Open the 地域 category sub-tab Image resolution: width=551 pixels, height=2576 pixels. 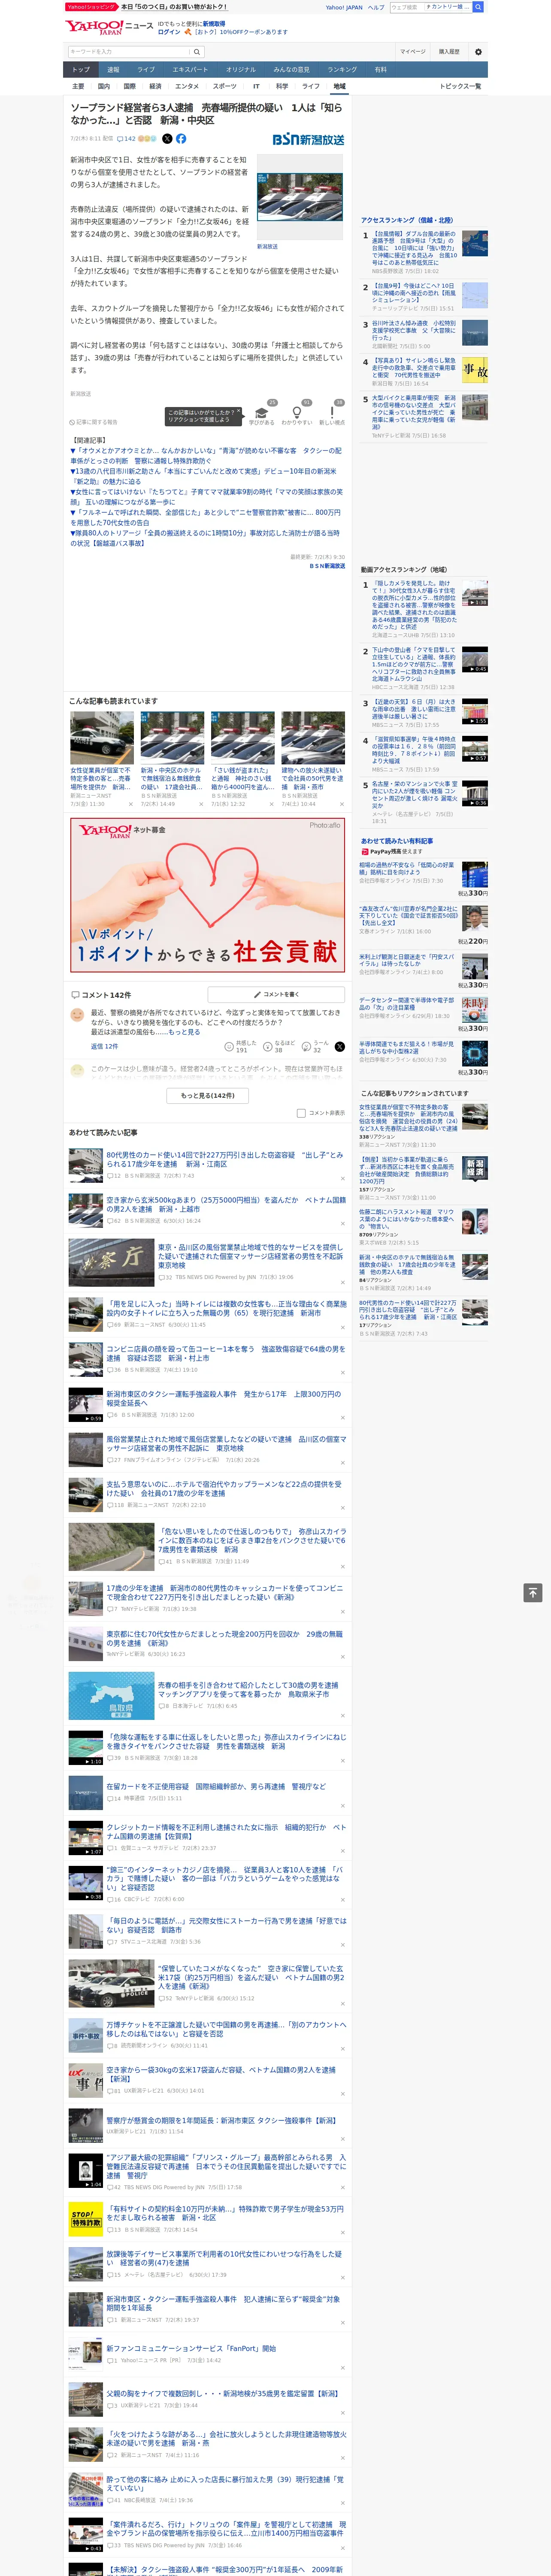coord(339,86)
